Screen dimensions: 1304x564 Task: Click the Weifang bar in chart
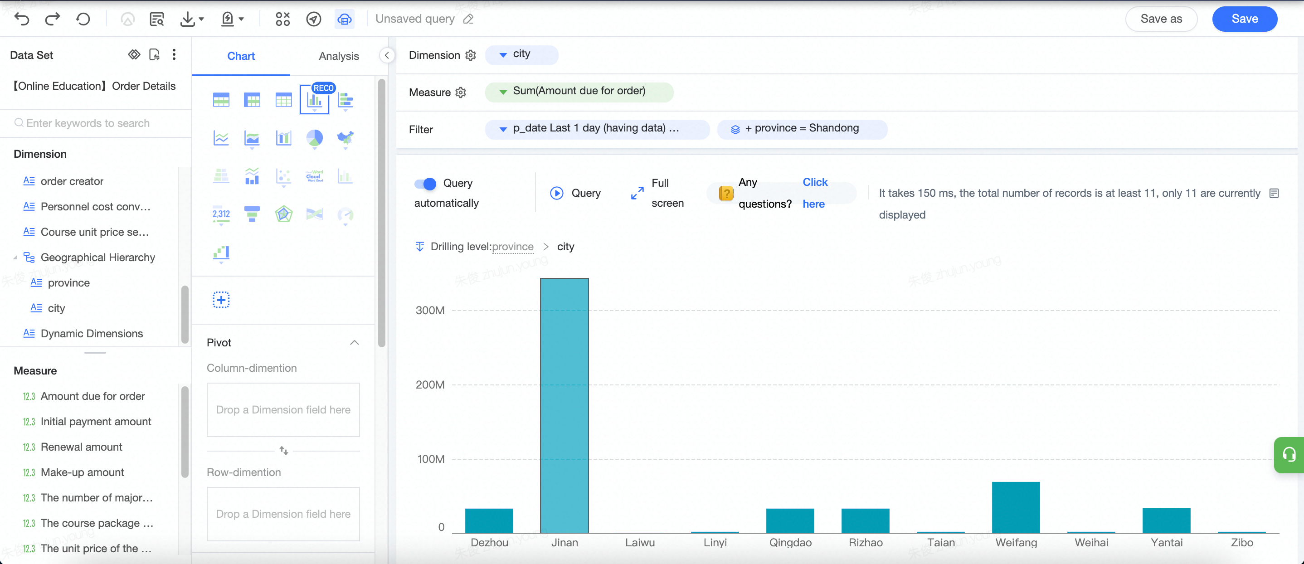click(1016, 507)
